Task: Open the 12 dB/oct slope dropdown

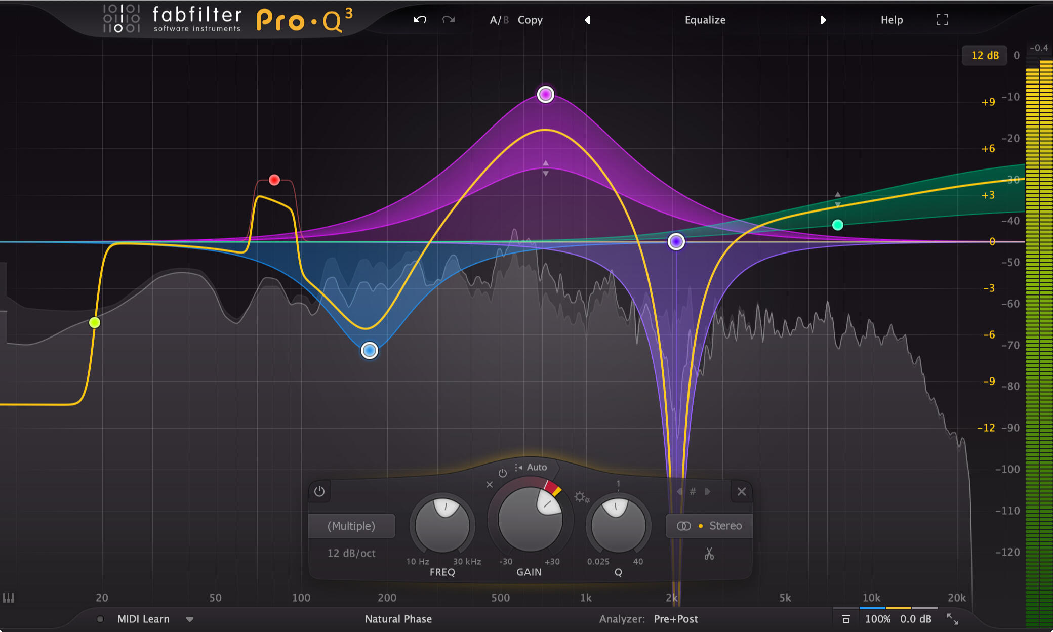Action: point(351,553)
